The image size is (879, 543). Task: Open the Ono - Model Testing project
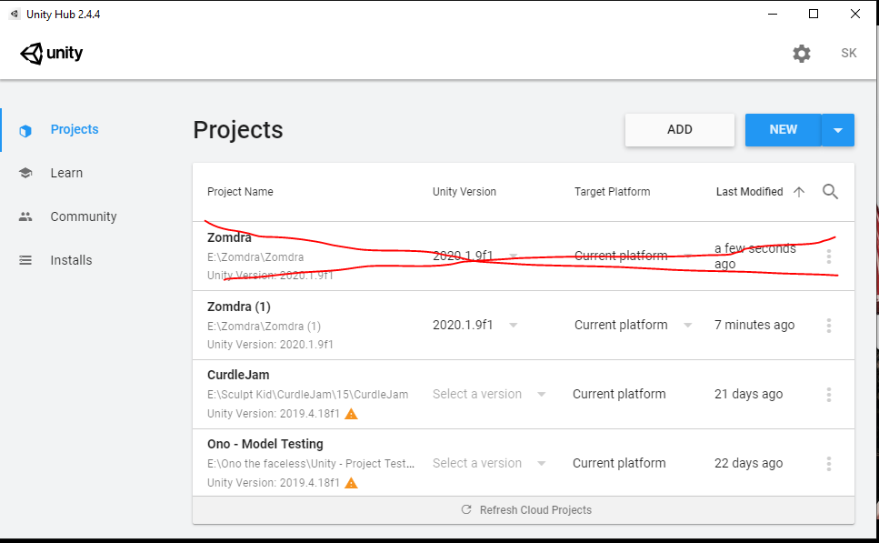pyautogui.click(x=265, y=444)
